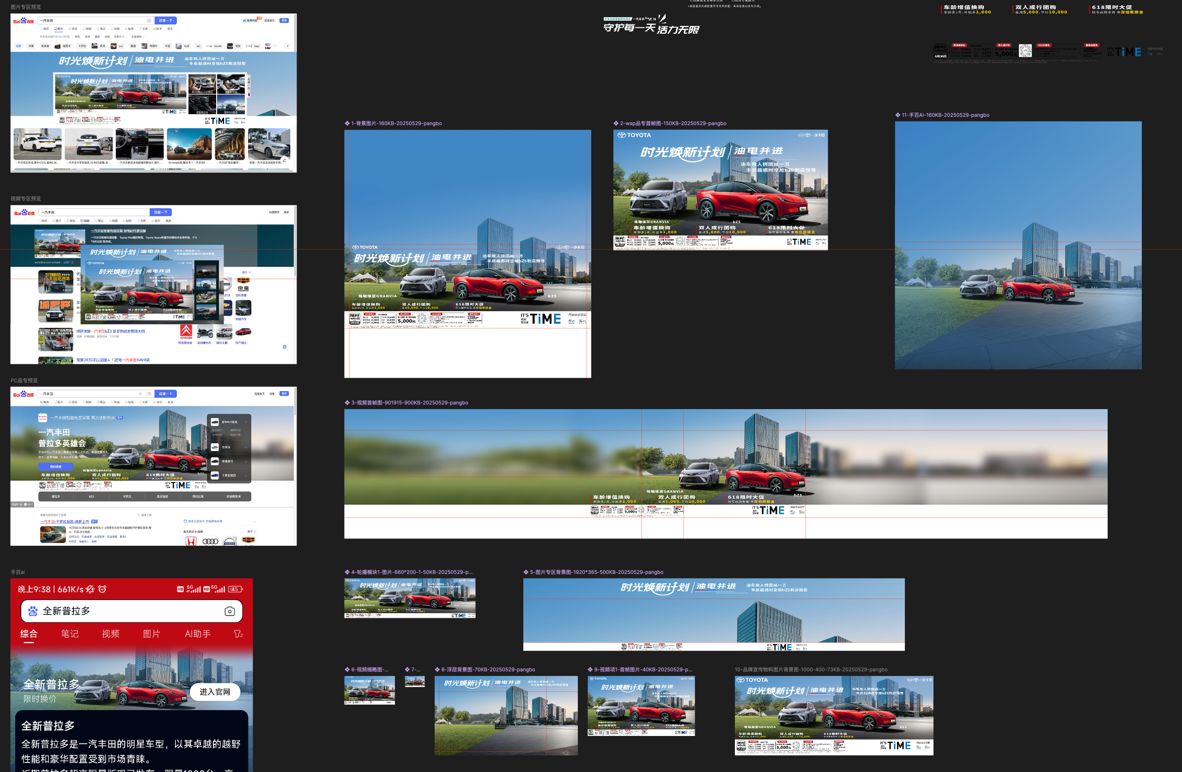Viewport: 1182px width, 772px height.
Task: Click component icon beside 11-手百AI label
Action: (898, 115)
